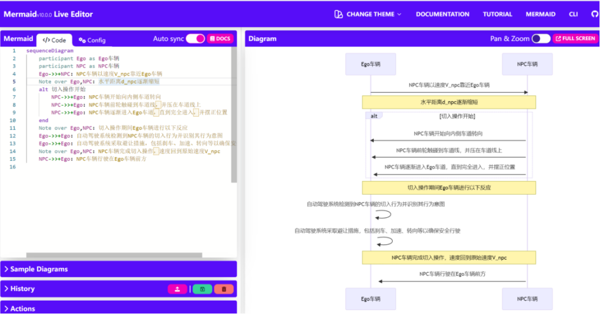Open the CLI link
Screen dimensions: 600x314
(x=573, y=14)
